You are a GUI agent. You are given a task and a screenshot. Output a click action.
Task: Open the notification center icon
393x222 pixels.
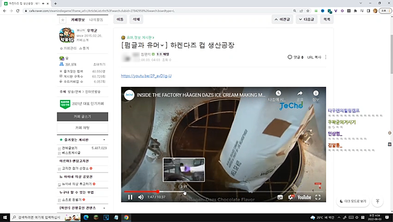click(387, 218)
